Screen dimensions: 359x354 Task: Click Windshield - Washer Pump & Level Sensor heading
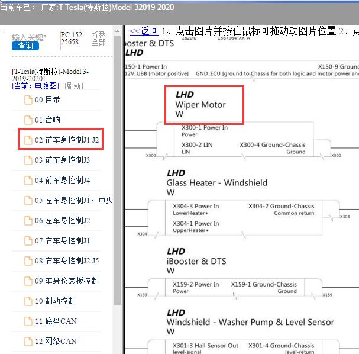tap(250, 322)
